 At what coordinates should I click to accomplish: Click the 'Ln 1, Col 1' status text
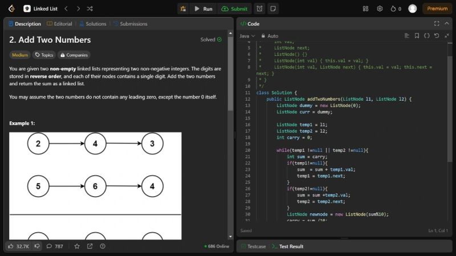pyautogui.click(x=438, y=230)
